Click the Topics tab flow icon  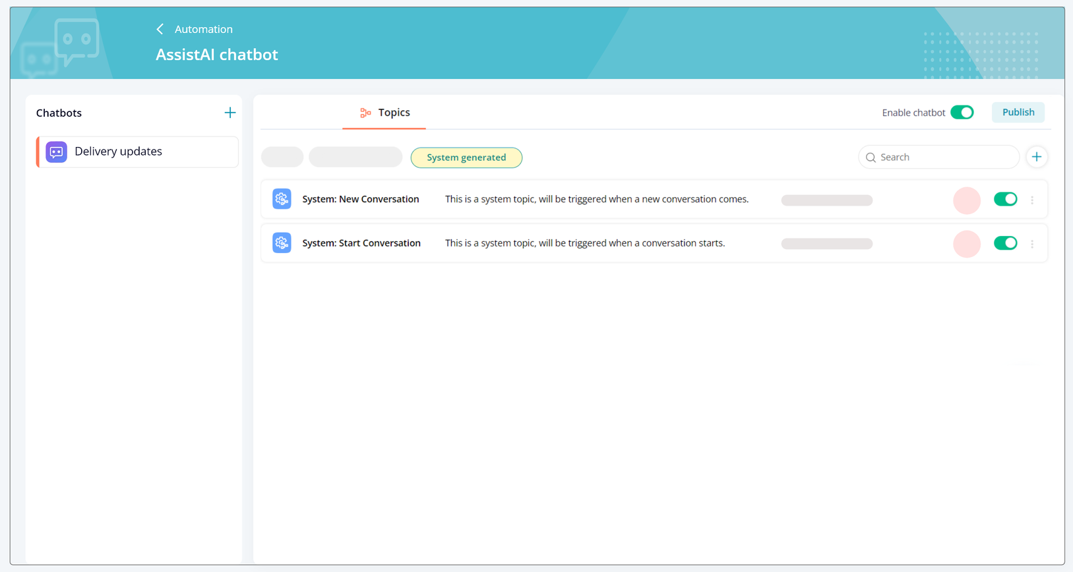(365, 113)
